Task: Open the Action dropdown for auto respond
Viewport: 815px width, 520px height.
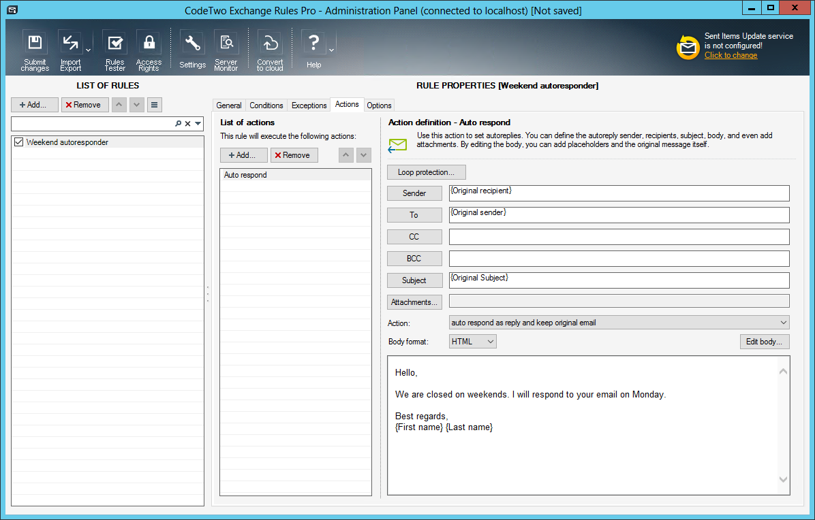Action: 619,322
